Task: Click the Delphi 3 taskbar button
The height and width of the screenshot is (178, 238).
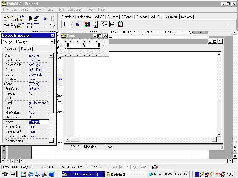Action: 126,174
